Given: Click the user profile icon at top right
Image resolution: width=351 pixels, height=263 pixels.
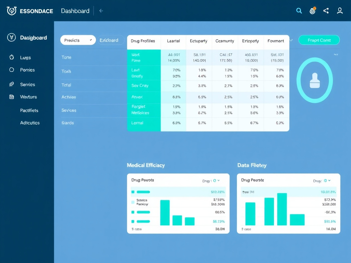Looking at the screenshot, I should click(x=340, y=11).
